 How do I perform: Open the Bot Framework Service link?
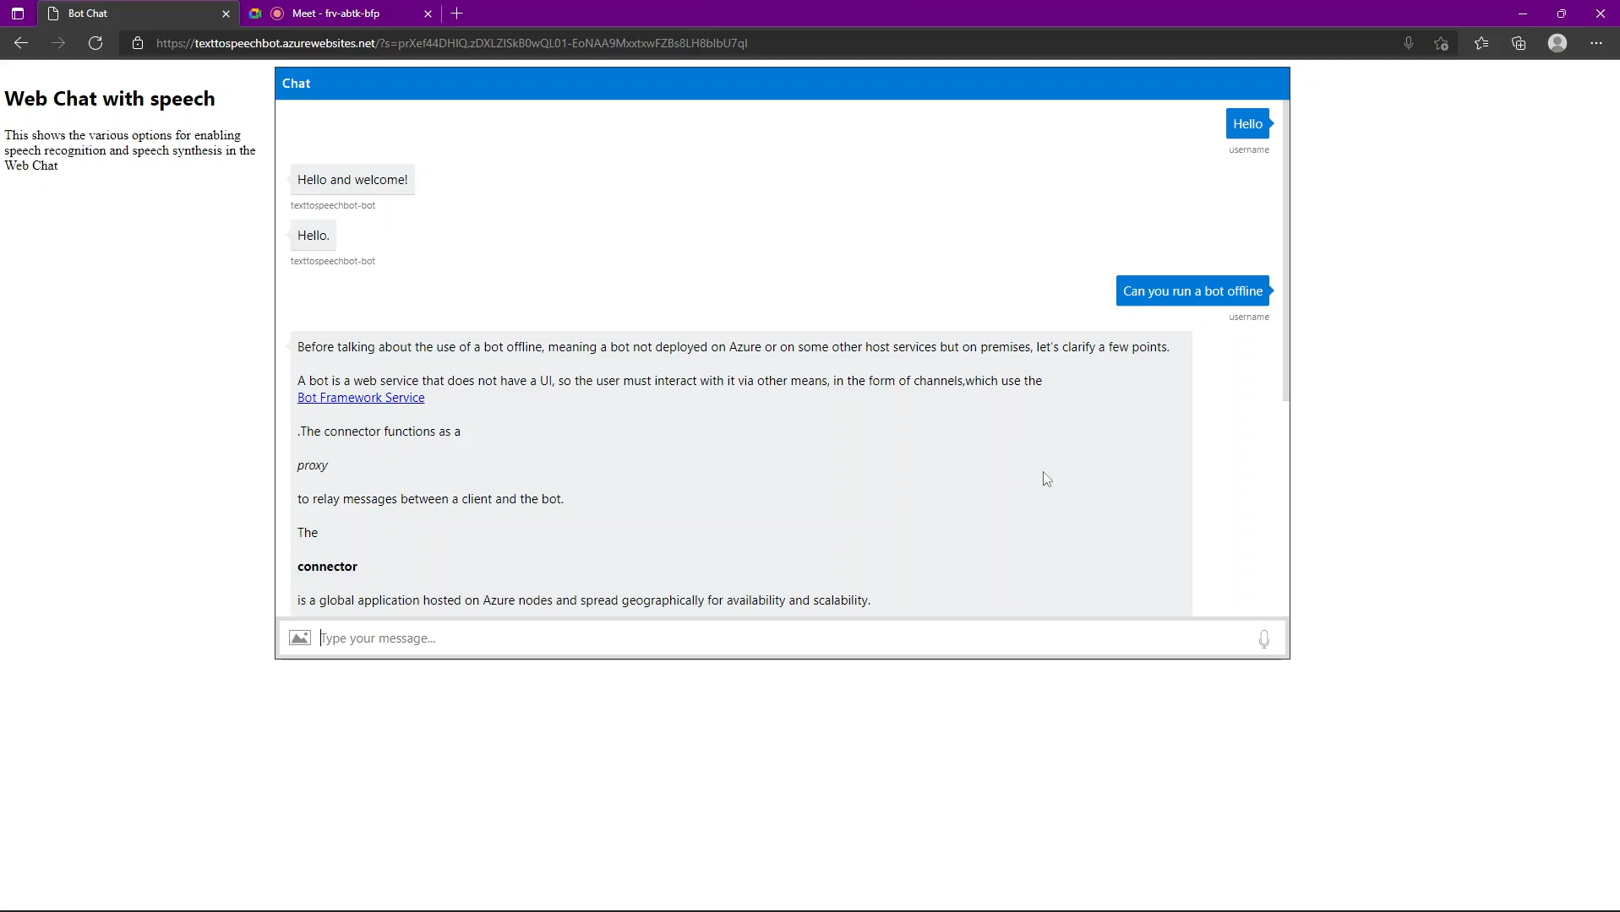click(360, 397)
